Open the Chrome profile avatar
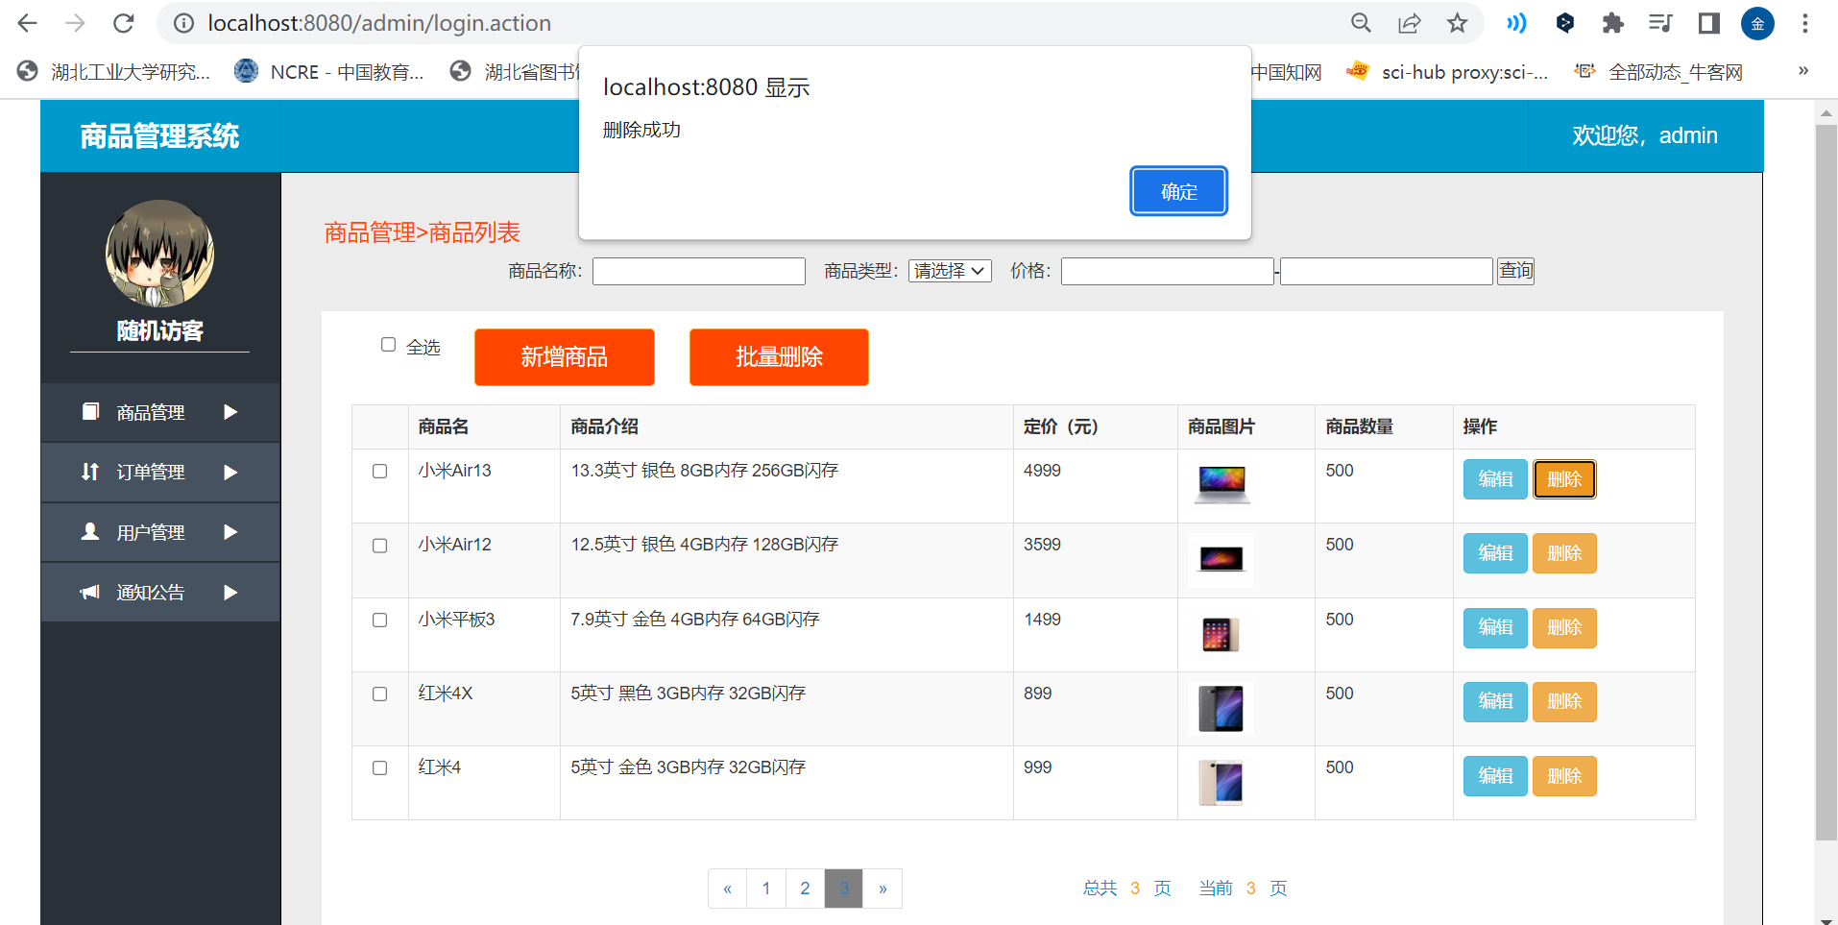1838x925 pixels. tap(1757, 23)
